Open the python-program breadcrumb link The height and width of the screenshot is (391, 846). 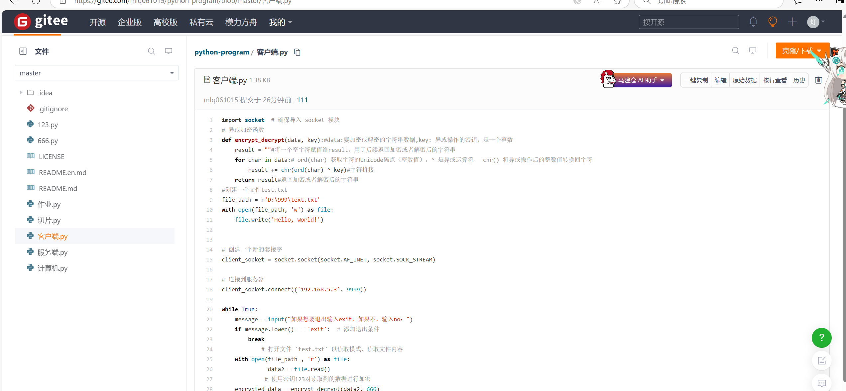coord(221,52)
